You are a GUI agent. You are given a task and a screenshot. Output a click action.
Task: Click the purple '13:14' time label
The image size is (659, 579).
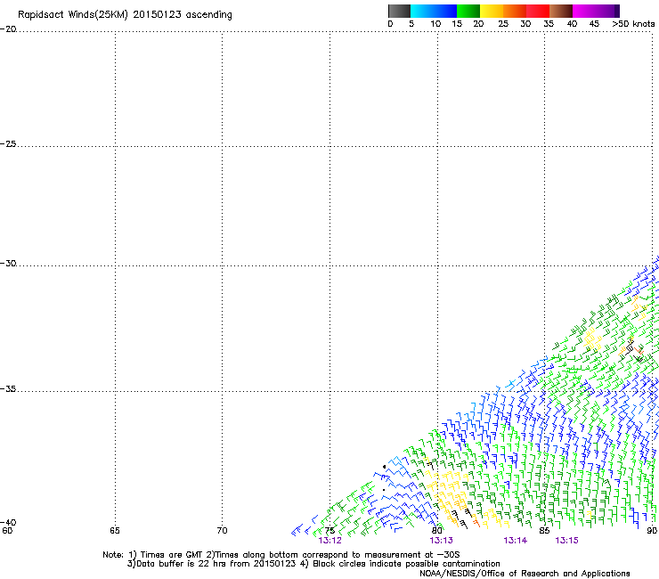(x=516, y=541)
